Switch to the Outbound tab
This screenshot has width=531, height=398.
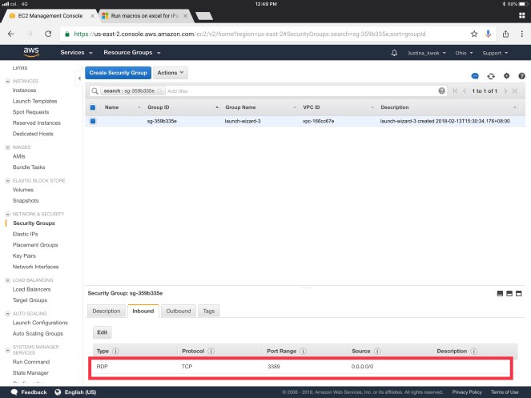click(x=178, y=311)
